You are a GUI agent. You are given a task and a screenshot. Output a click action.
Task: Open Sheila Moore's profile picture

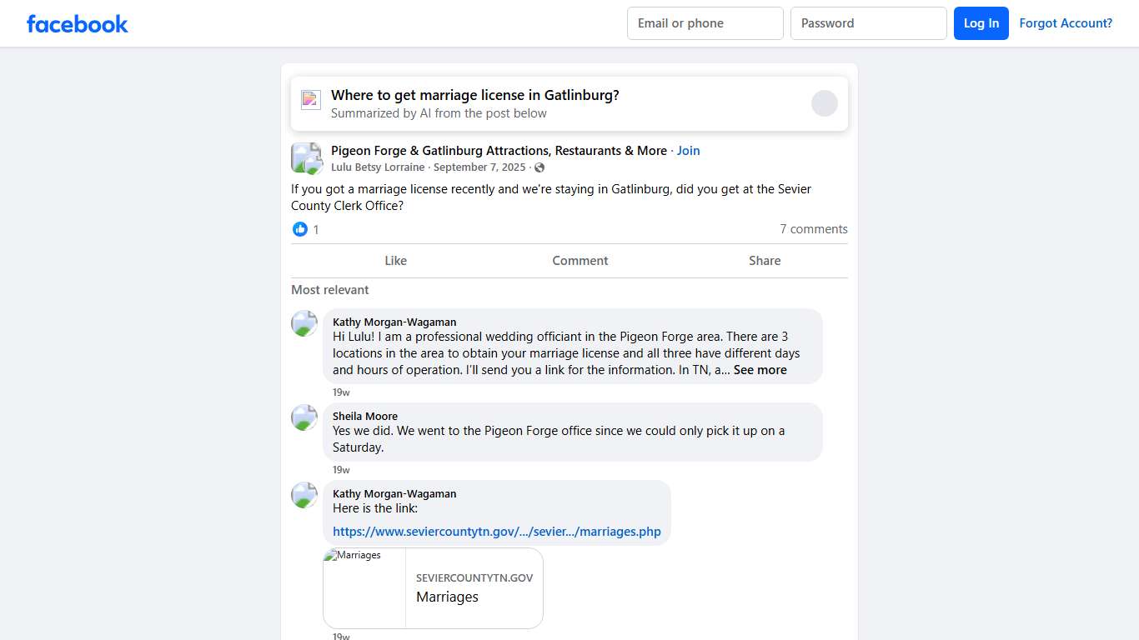pyautogui.click(x=304, y=417)
